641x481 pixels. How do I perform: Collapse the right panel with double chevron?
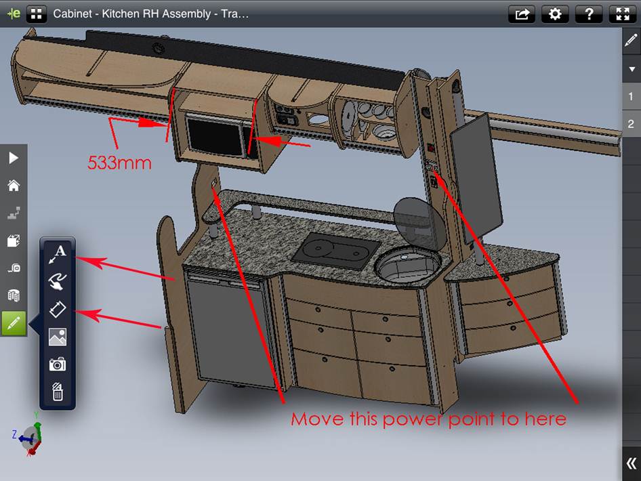(631, 463)
